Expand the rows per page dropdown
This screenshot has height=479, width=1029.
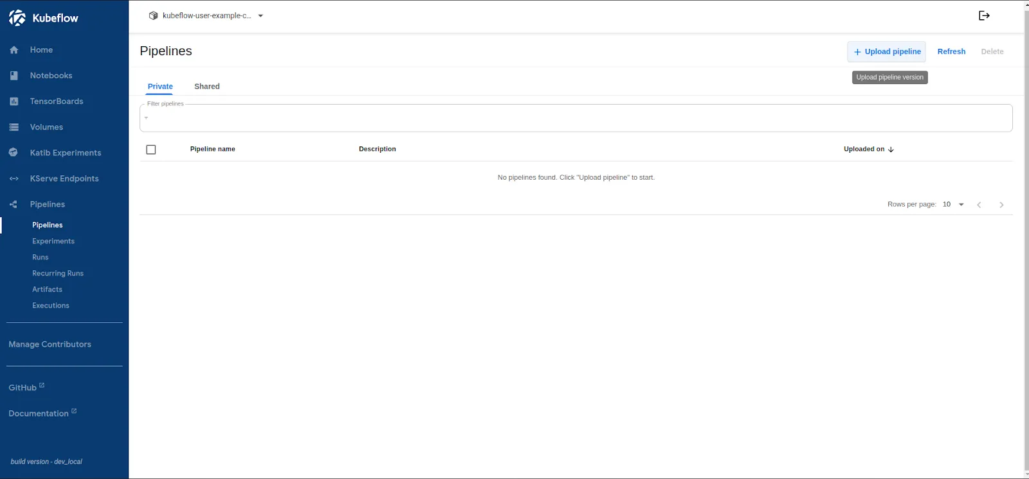coord(953,204)
